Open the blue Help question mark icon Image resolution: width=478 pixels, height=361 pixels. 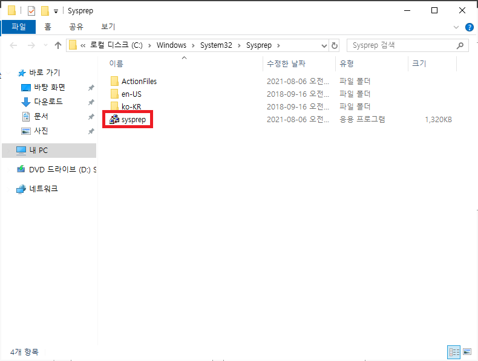[469, 27]
